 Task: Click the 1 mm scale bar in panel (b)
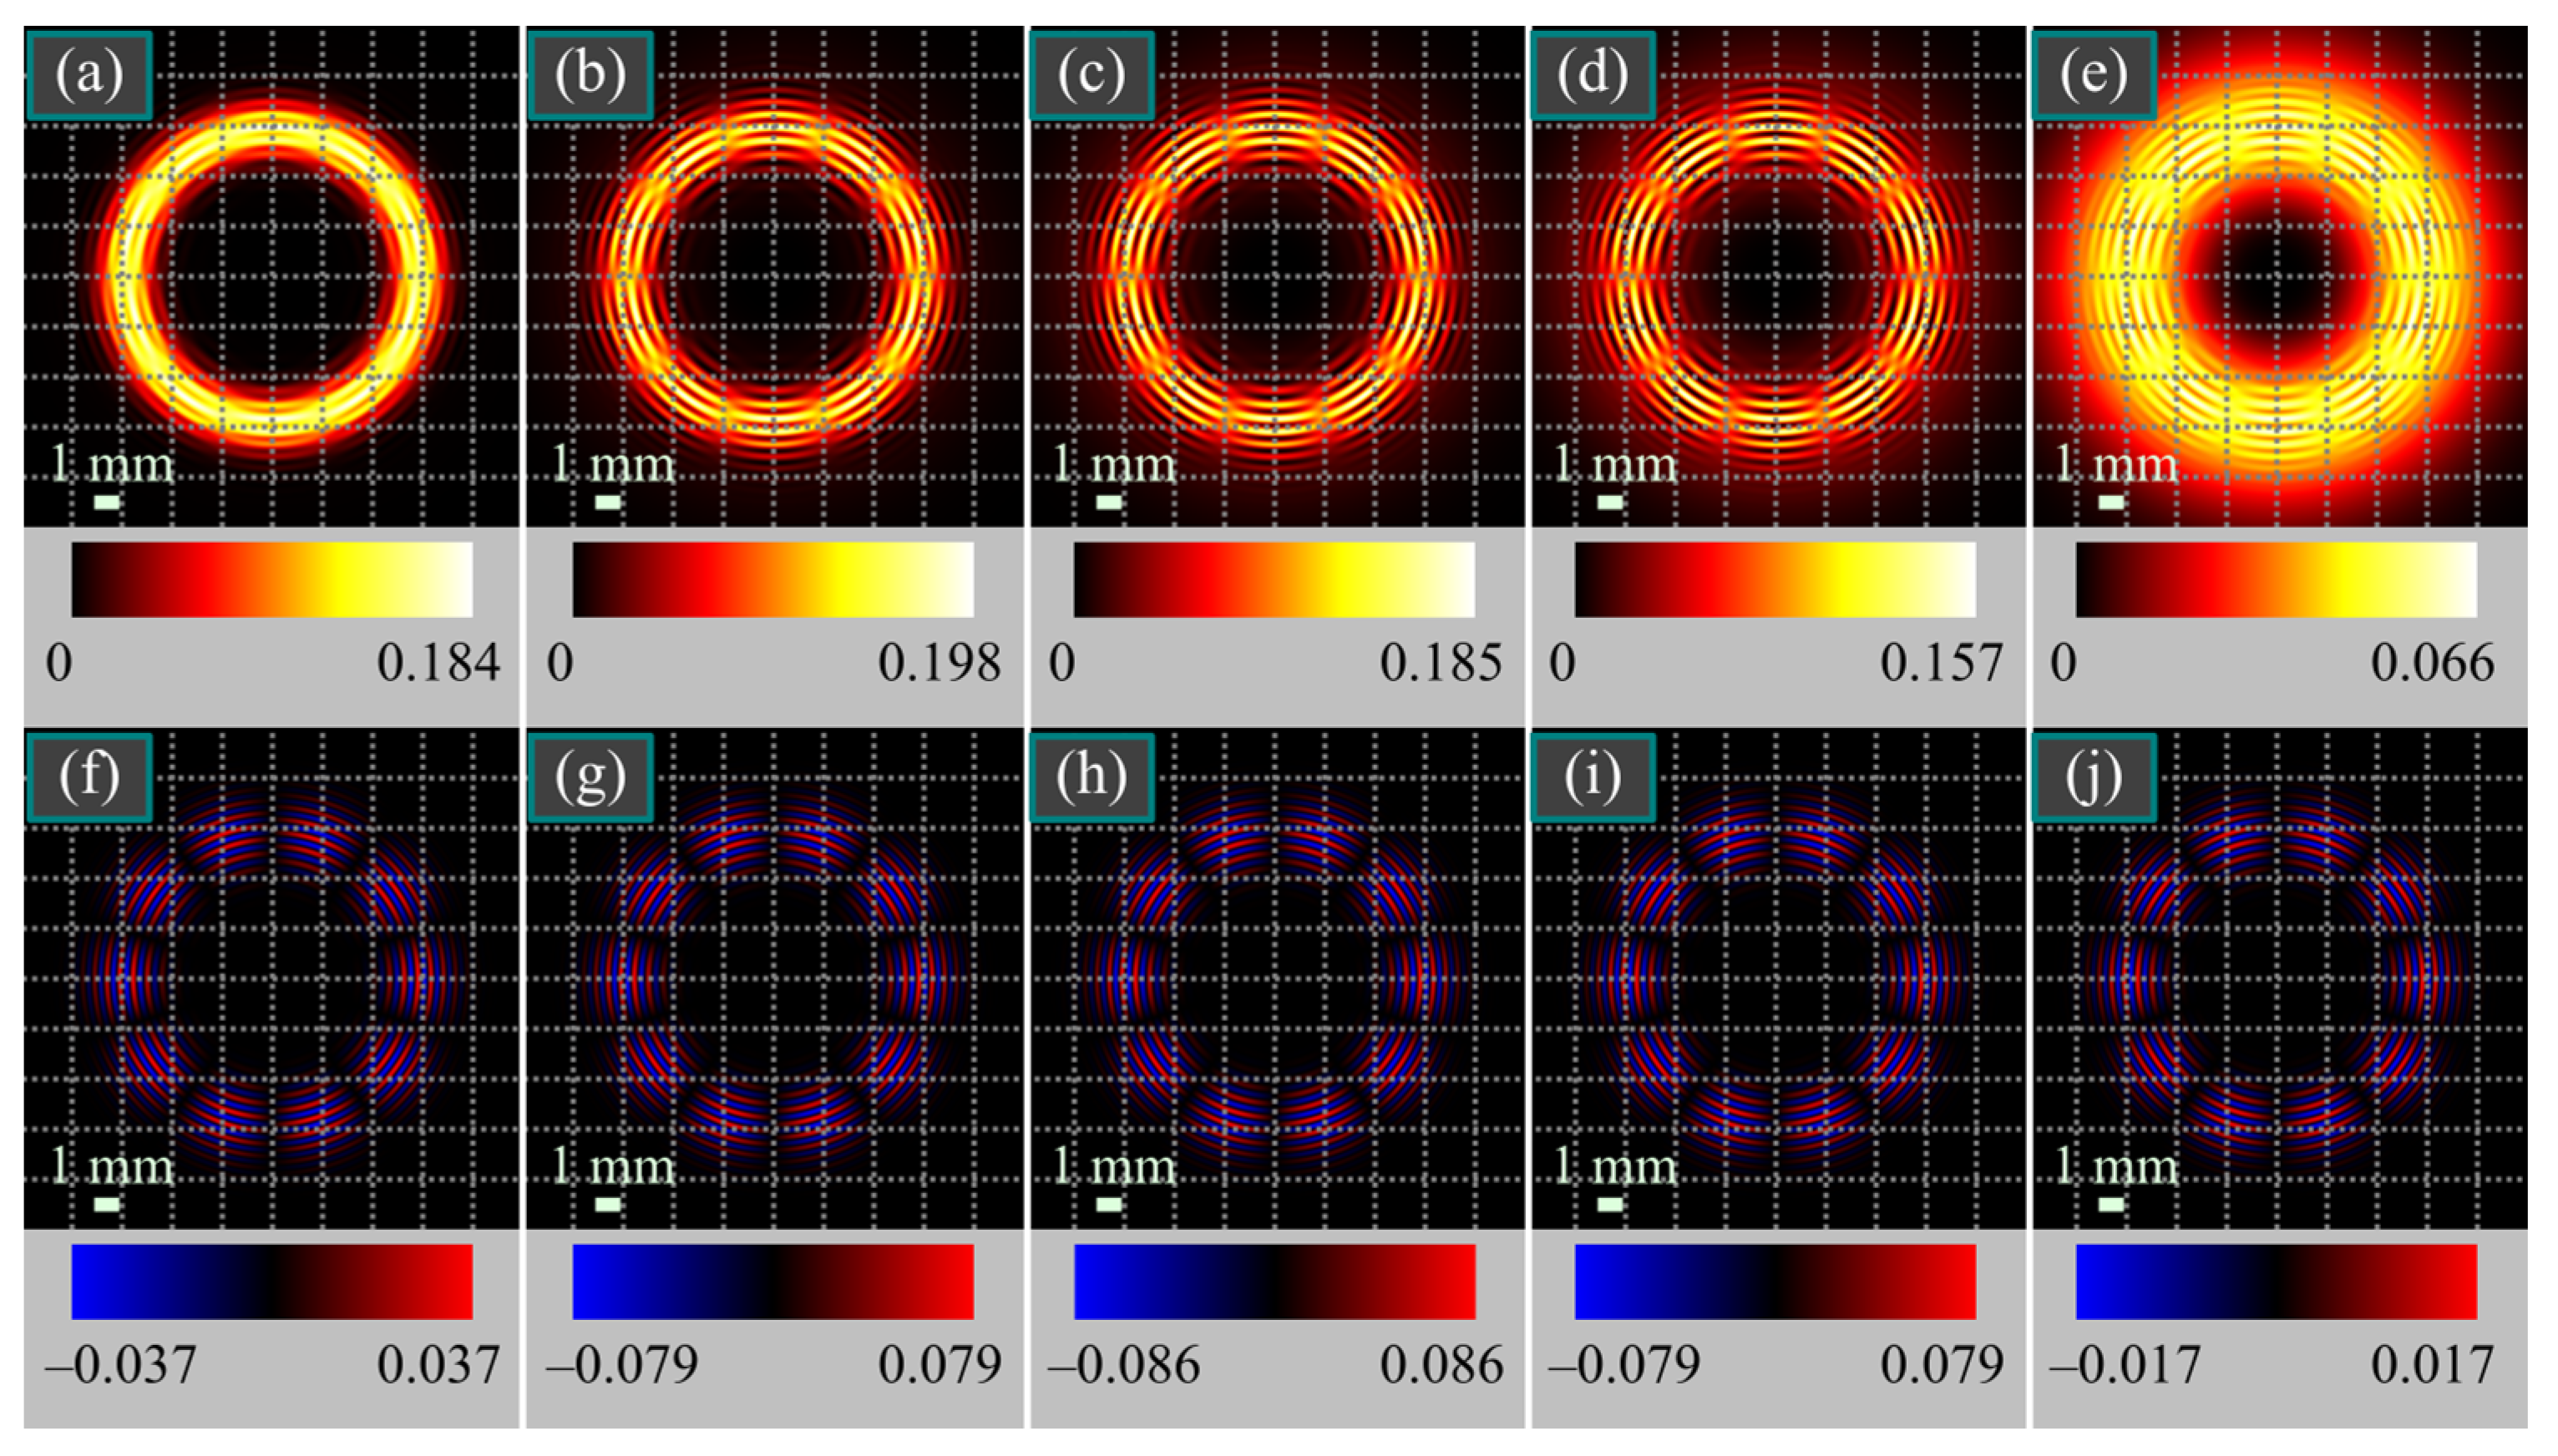(x=607, y=502)
